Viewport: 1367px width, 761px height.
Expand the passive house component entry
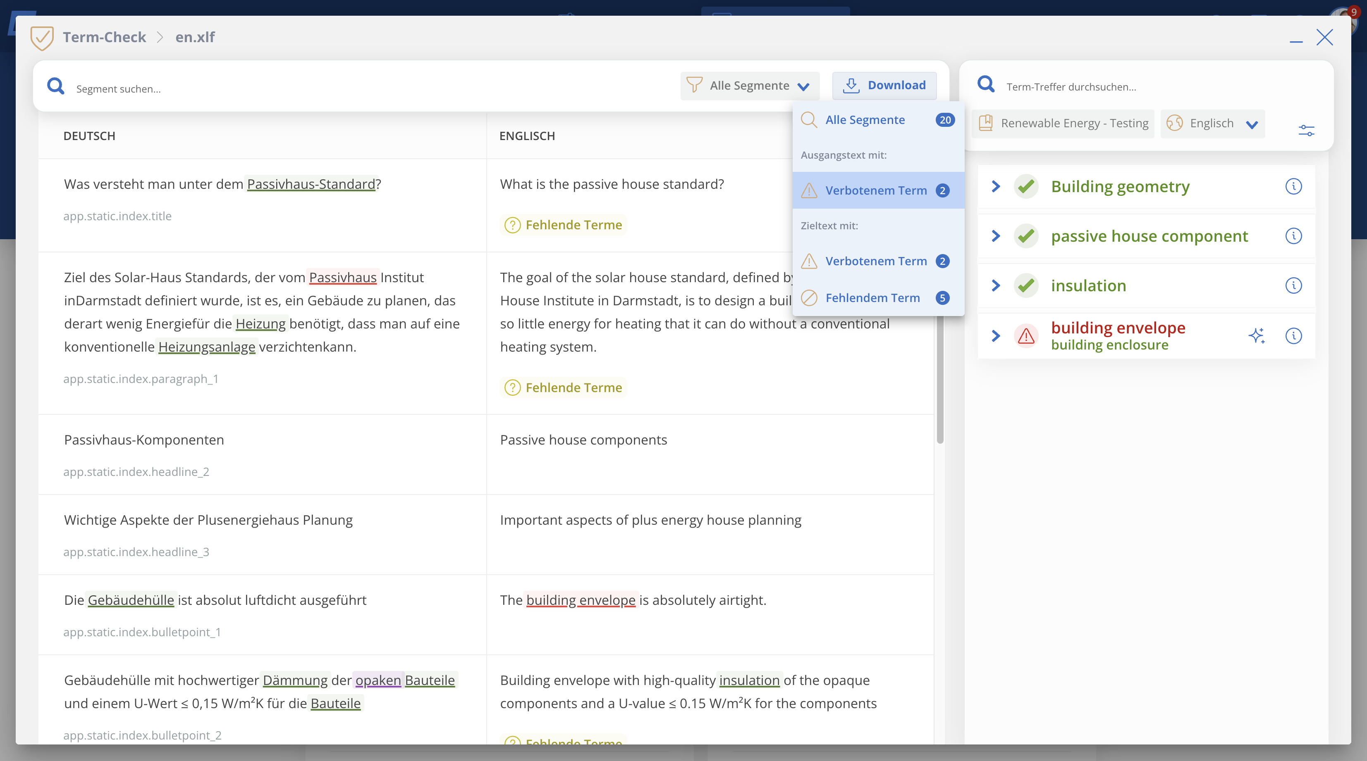click(x=996, y=236)
